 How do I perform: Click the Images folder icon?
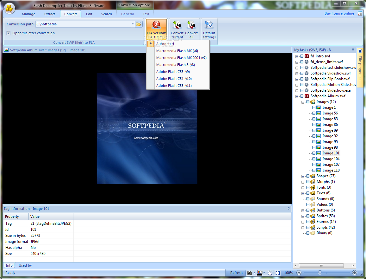(313, 102)
